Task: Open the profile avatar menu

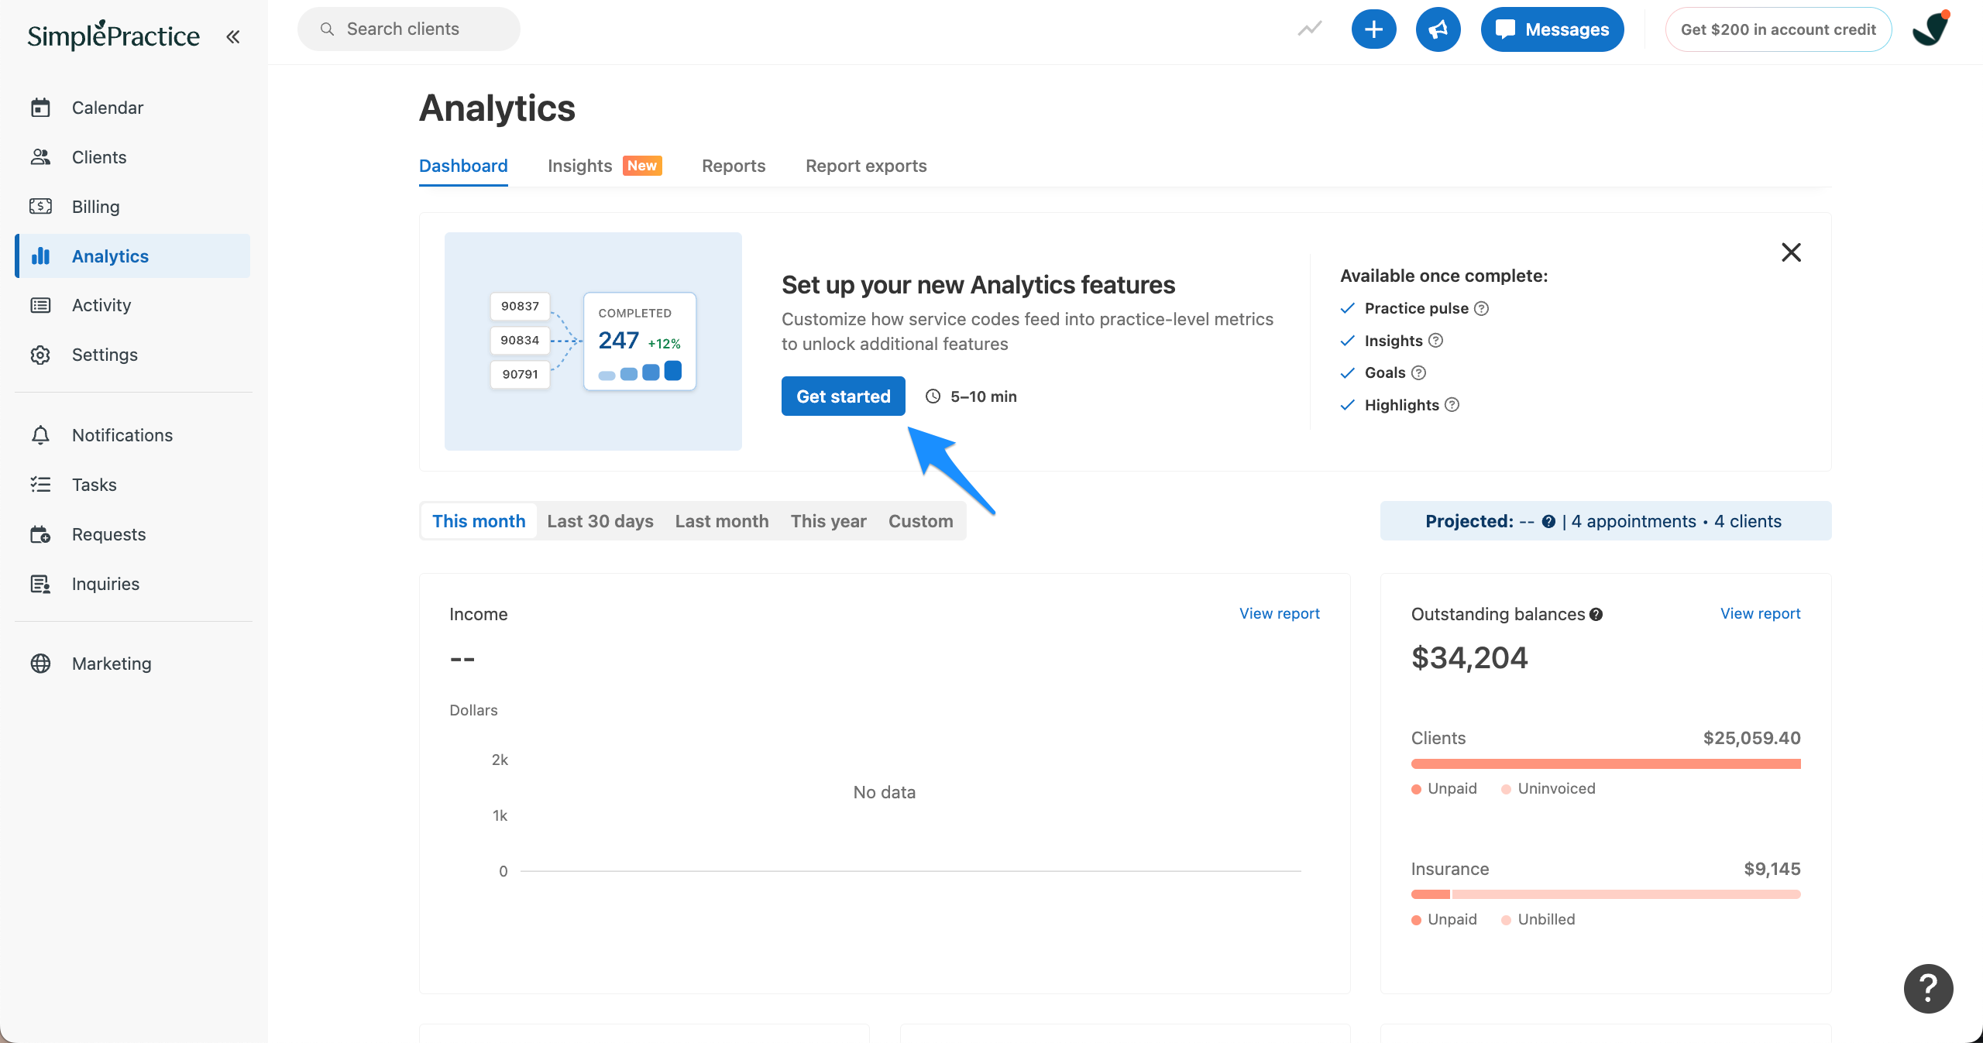Action: [1930, 29]
